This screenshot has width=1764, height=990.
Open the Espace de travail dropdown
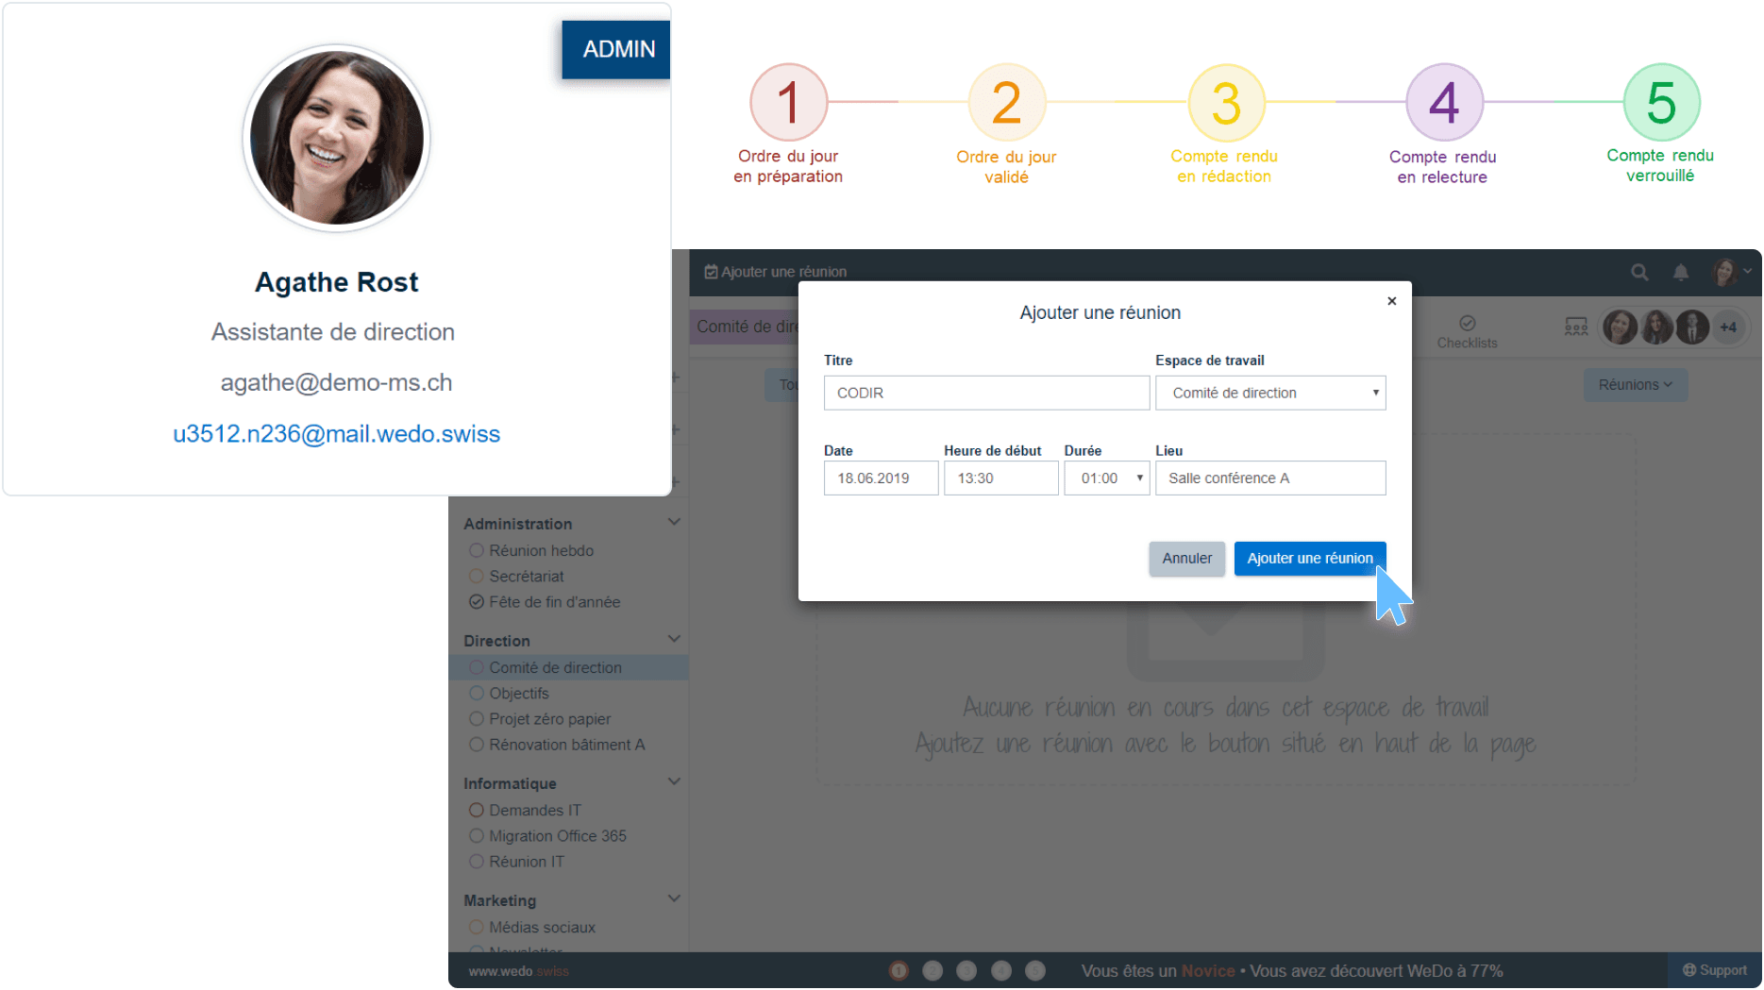coord(1269,394)
